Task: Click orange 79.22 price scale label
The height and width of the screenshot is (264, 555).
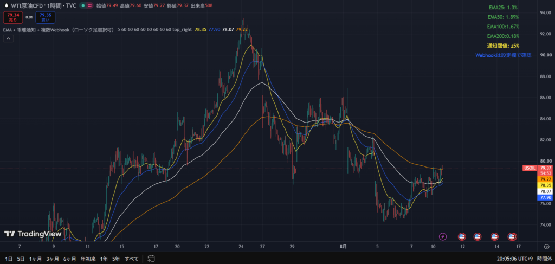Action: click(x=545, y=179)
